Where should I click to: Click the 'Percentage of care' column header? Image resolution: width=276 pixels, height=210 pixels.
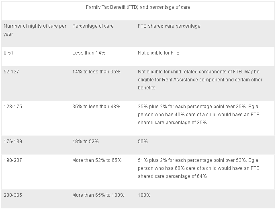pos(93,26)
